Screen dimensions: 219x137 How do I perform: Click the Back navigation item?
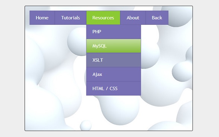point(157,18)
